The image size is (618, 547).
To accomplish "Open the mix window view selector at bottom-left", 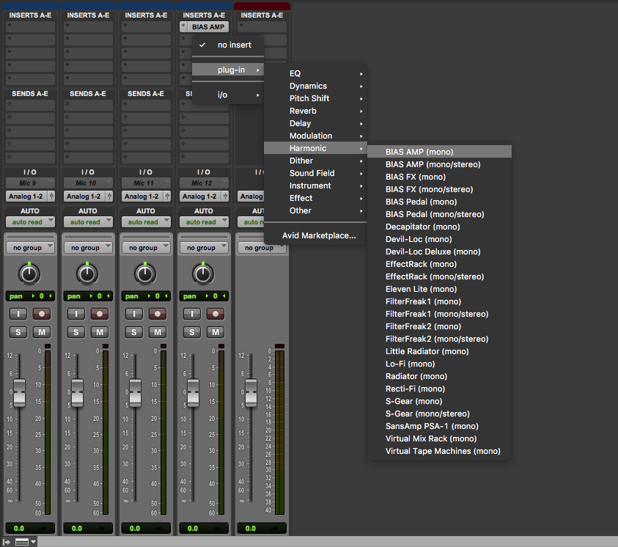I will tap(26, 542).
